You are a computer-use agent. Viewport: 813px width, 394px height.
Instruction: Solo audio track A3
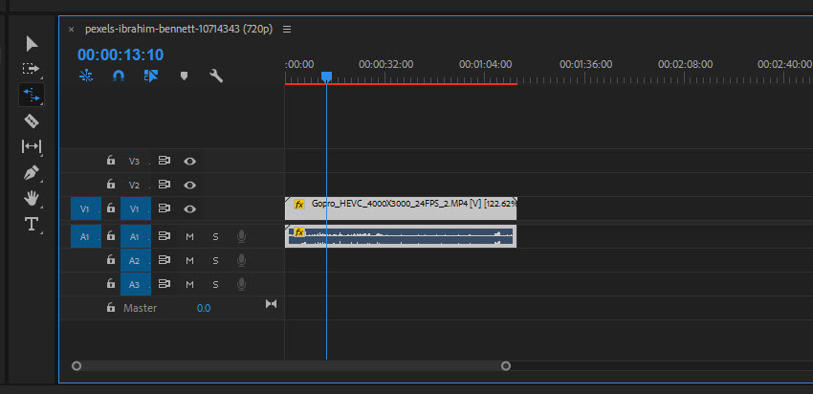click(x=216, y=284)
